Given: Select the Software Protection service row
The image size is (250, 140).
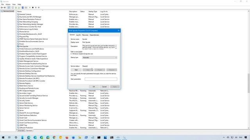Looking at the screenshot, I should [x=26, y=128].
